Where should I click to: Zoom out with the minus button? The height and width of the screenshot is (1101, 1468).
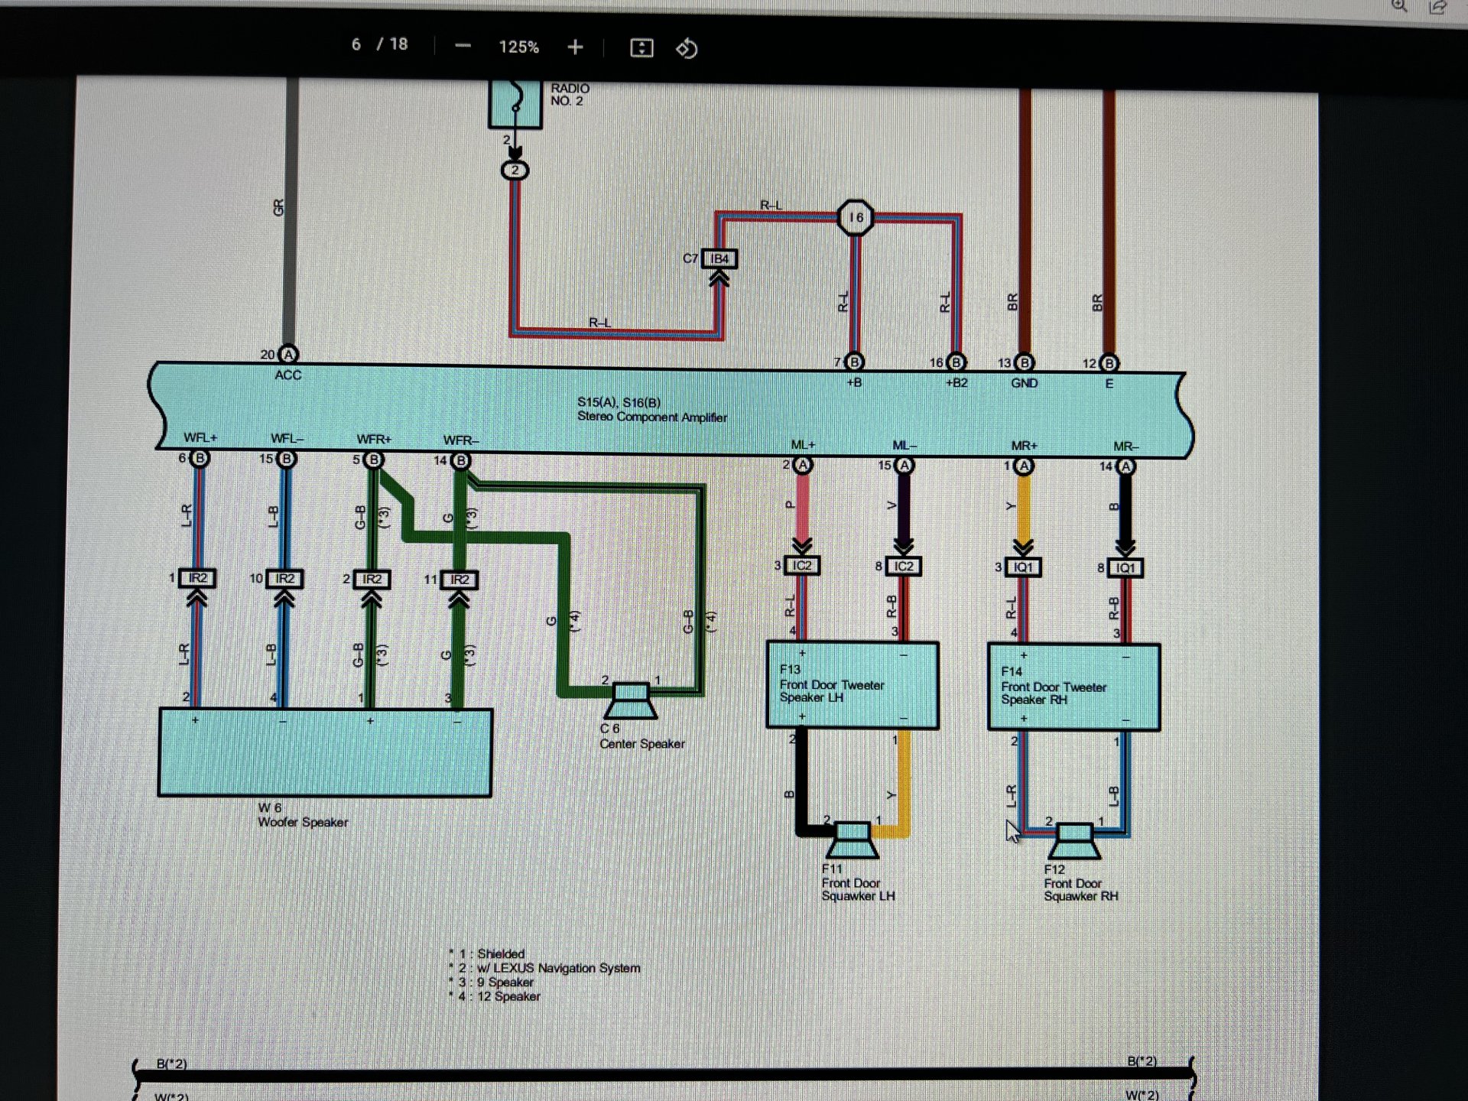tap(463, 47)
